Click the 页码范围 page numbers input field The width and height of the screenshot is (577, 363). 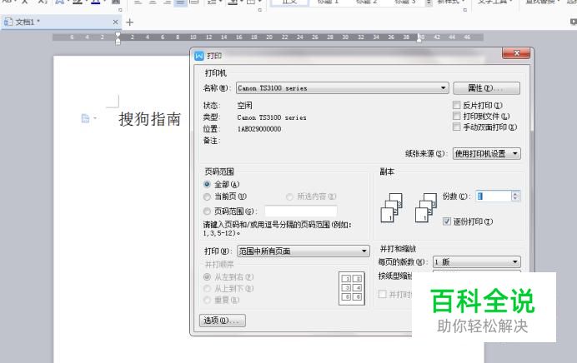pyautogui.click(x=301, y=211)
